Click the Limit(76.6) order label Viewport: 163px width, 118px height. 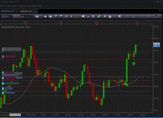point(8,93)
